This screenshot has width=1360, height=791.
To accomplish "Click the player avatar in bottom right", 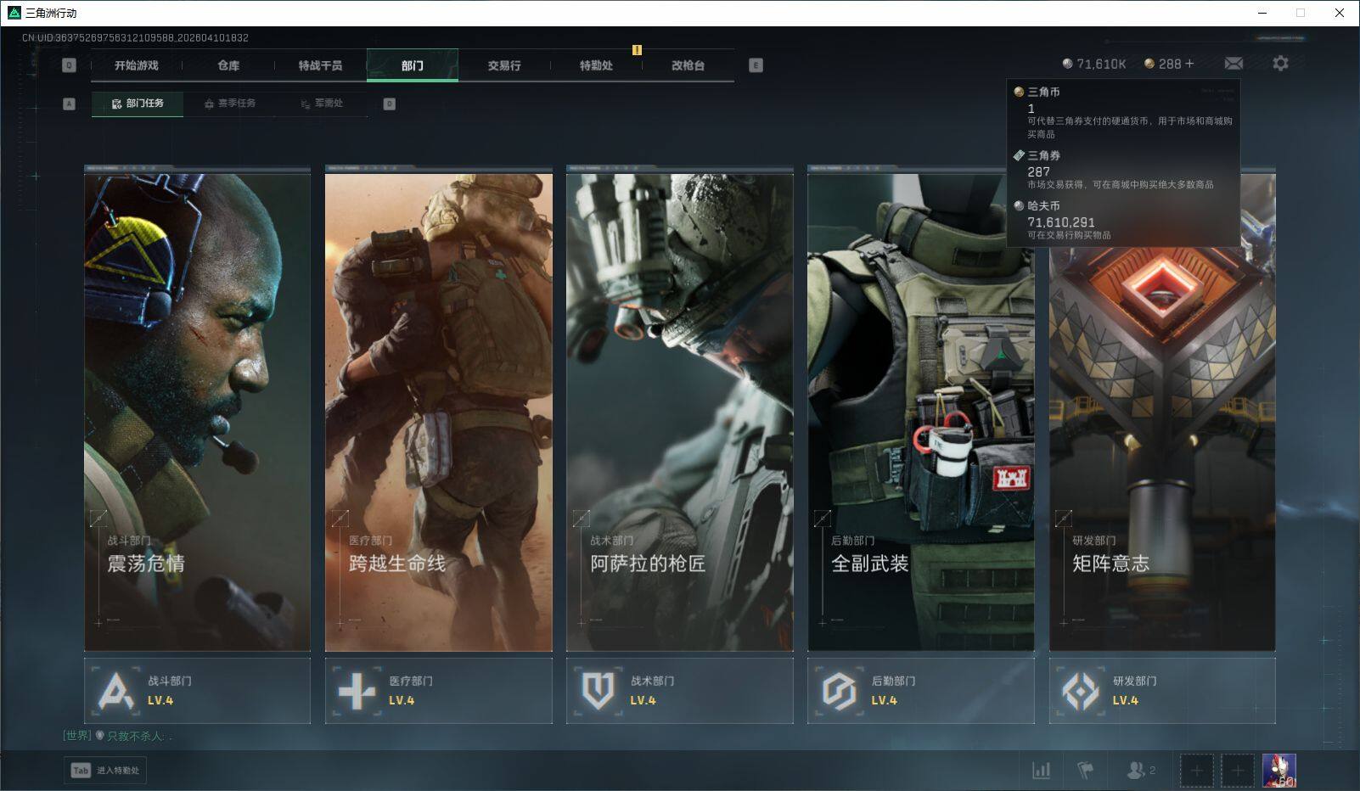I will pyautogui.click(x=1279, y=771).
